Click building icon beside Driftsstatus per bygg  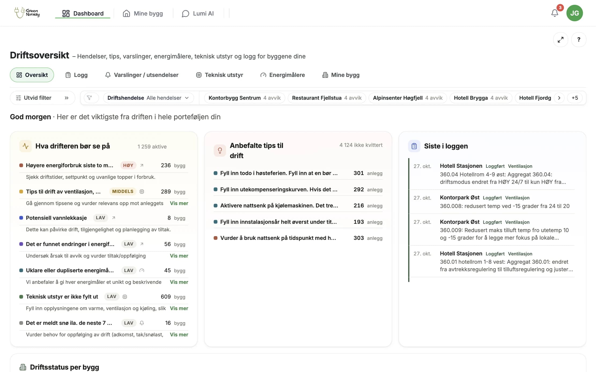coord(23,367)
